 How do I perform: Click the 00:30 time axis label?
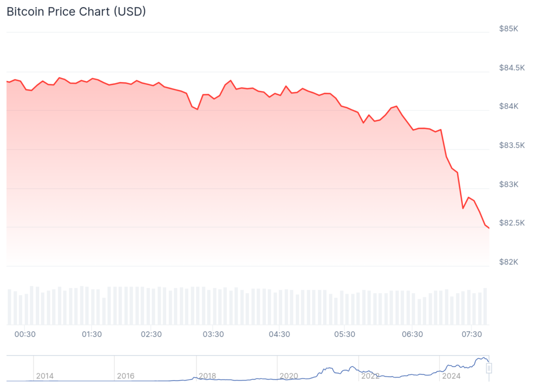point(25,334)
